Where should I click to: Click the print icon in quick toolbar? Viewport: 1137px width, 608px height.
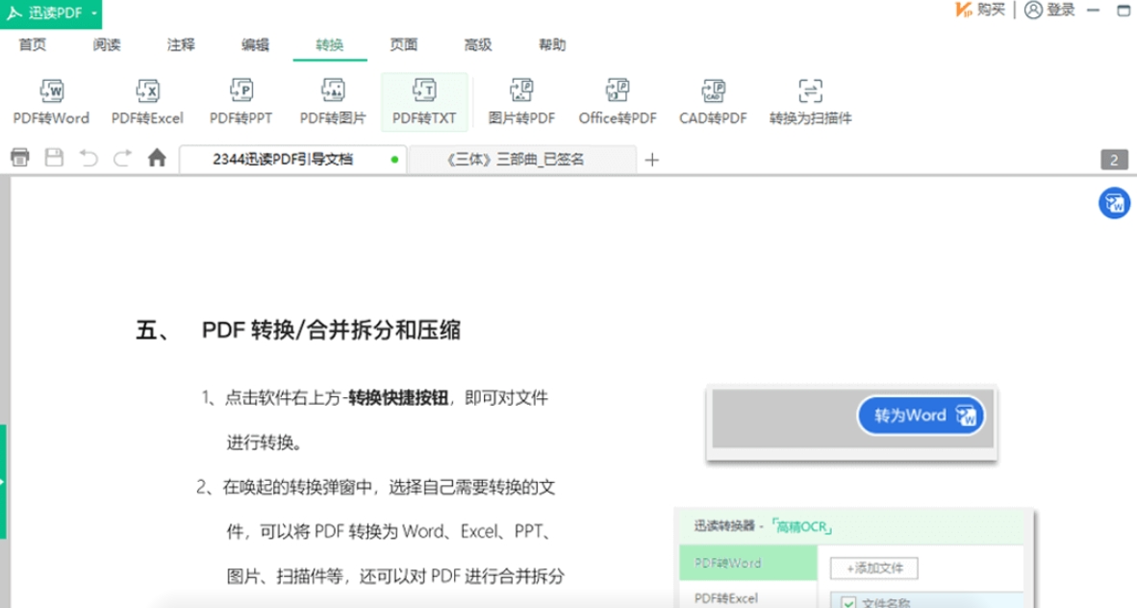(20, 159)
